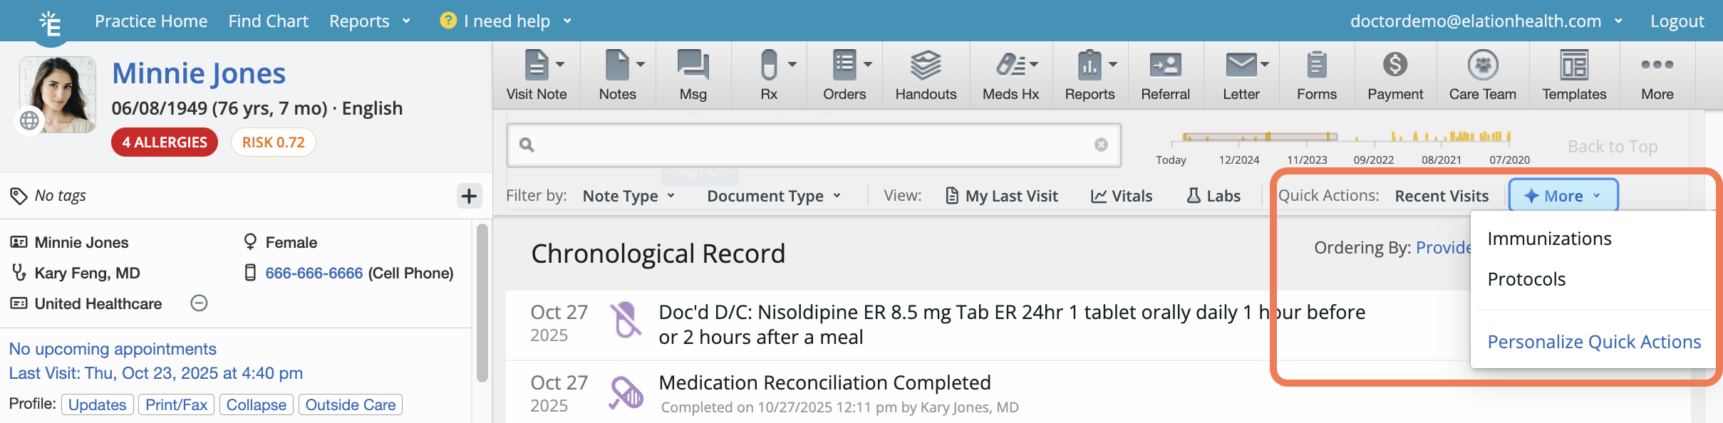
Task: Select Protocols from the More menu
Action: [1526, 279]
